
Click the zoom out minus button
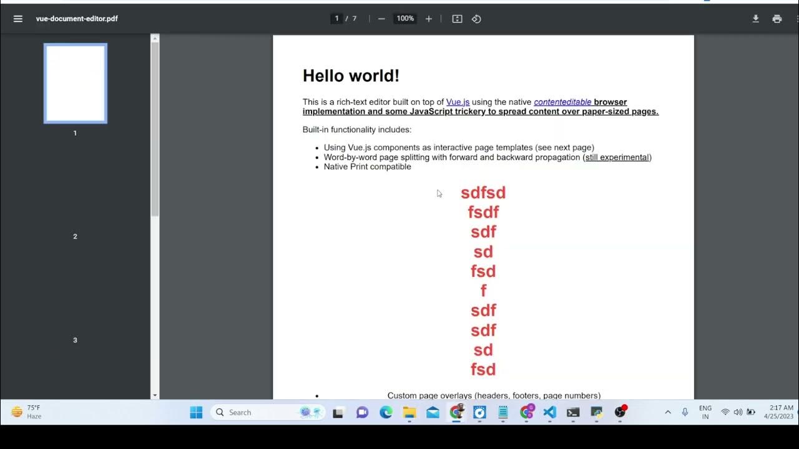381,19
